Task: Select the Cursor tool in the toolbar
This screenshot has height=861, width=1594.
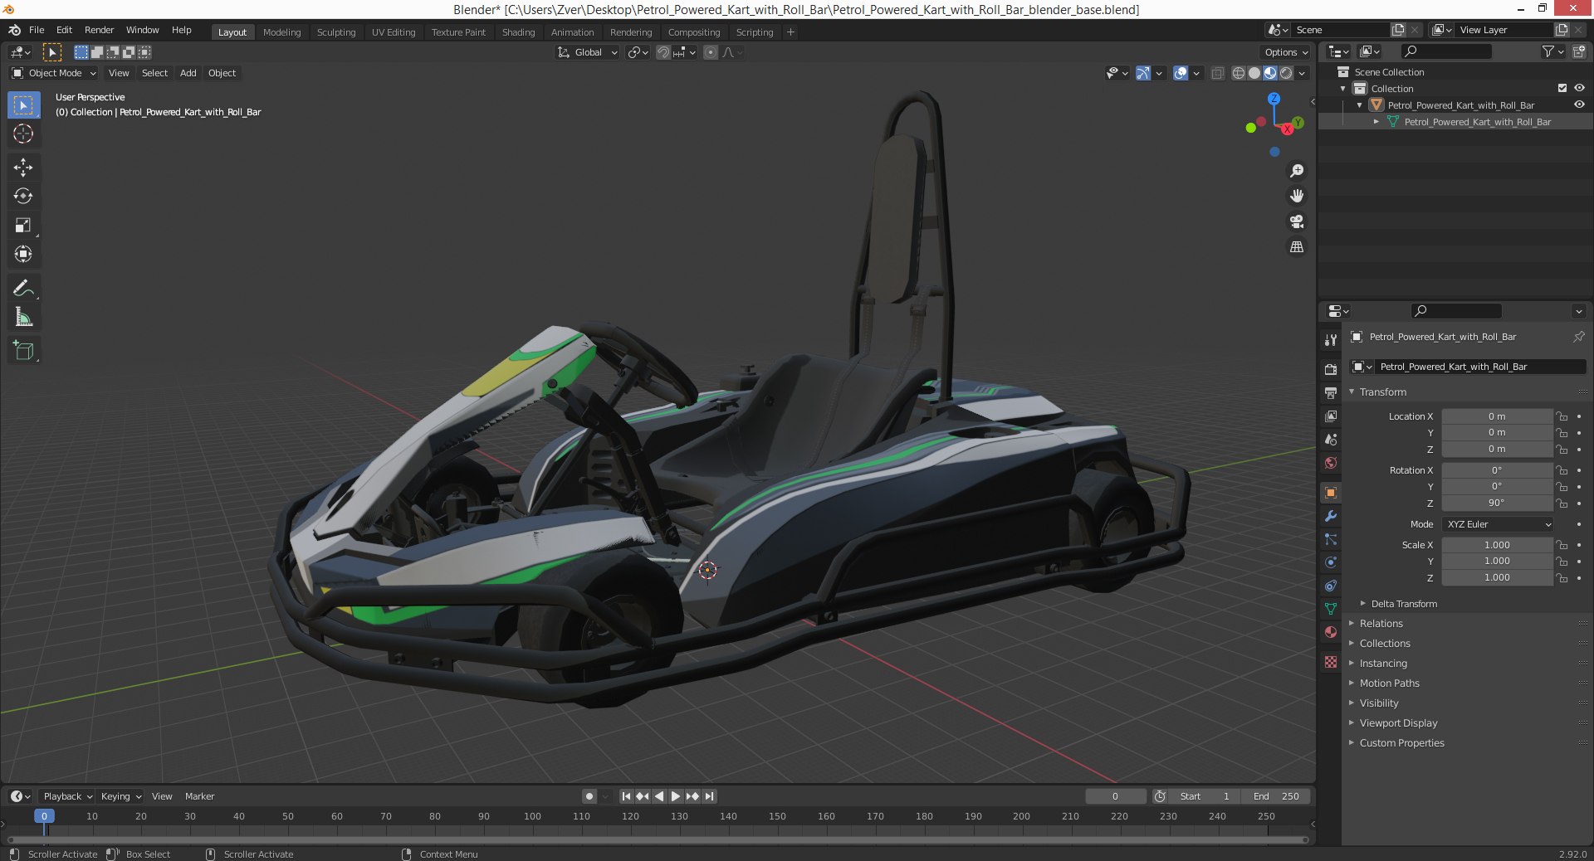Action: coord(23,134)
